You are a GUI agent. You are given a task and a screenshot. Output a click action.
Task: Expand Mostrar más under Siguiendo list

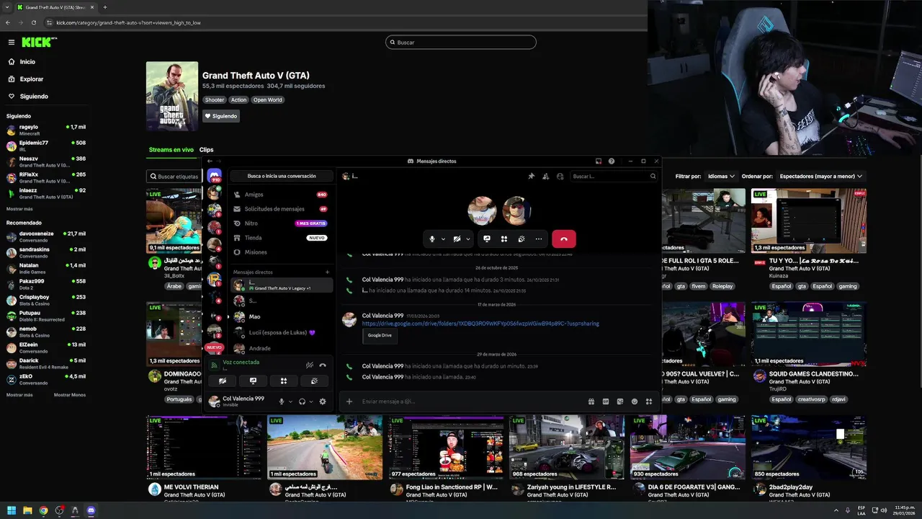click(19, 209)
